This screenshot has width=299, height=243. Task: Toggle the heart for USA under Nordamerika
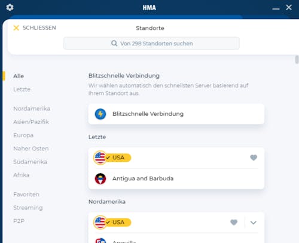(x=234, y=222)
